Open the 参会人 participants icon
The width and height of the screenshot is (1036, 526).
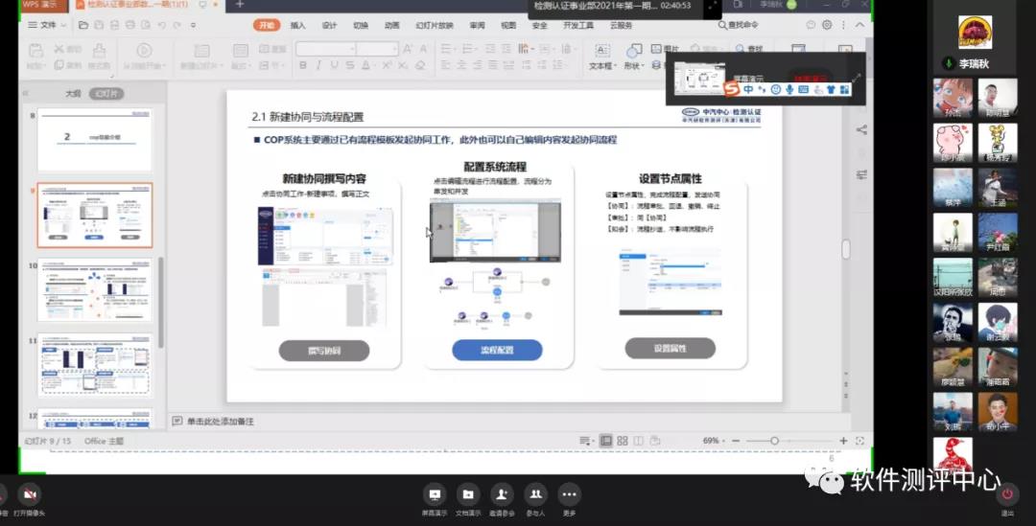pos(535,494)
